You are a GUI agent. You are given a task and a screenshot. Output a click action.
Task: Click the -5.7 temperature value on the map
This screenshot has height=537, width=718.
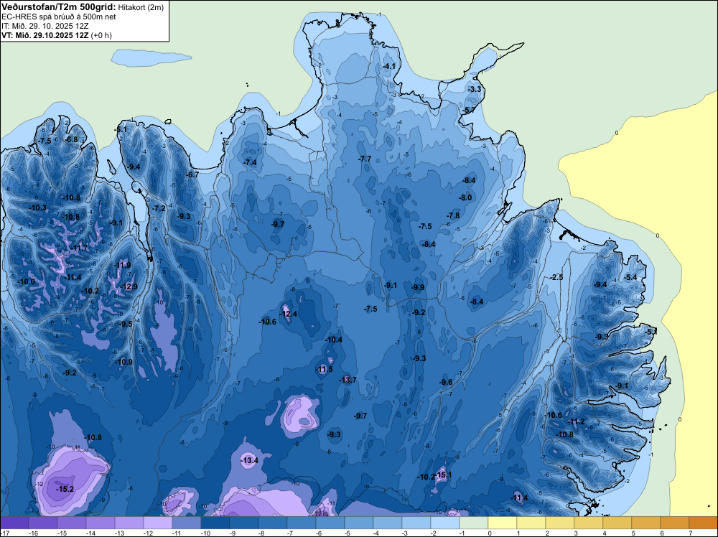click(x=468, y=110)
